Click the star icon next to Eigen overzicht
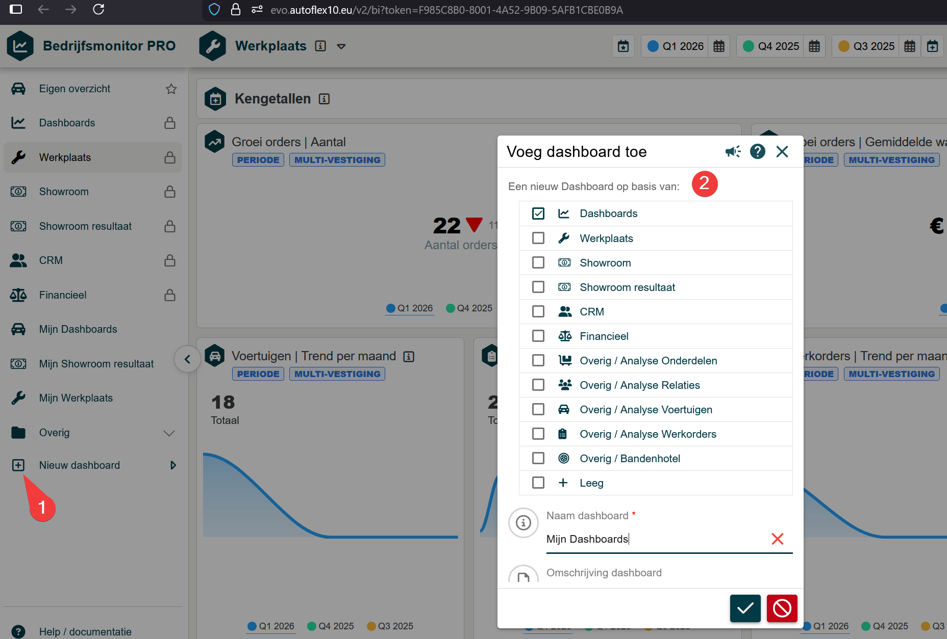 (171, 89)
